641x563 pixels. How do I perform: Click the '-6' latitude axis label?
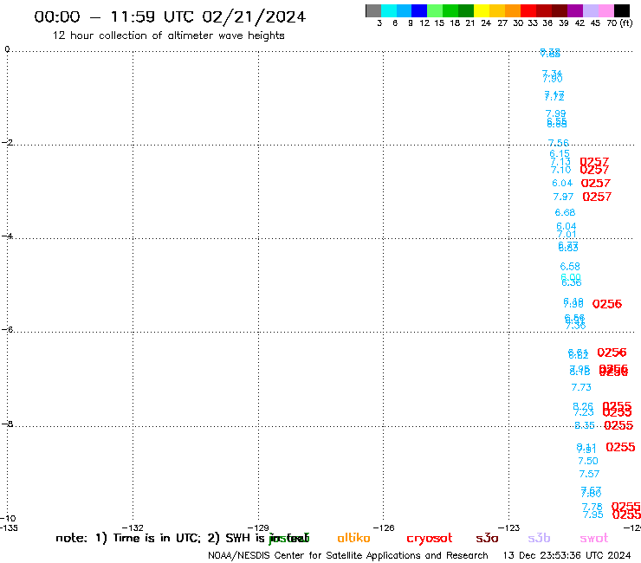(7, 329)
